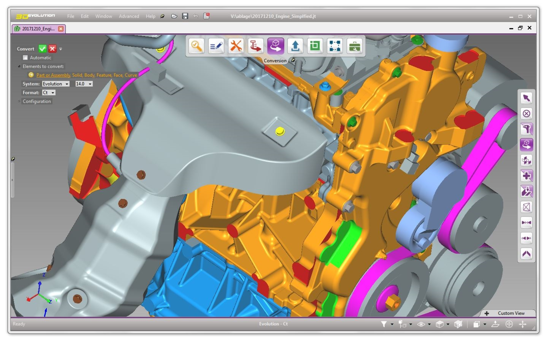Image resolution: width=547 pixels, height=341 pixels.
Task: Click the Part or Assembly link
Action: tap(53, 75)
